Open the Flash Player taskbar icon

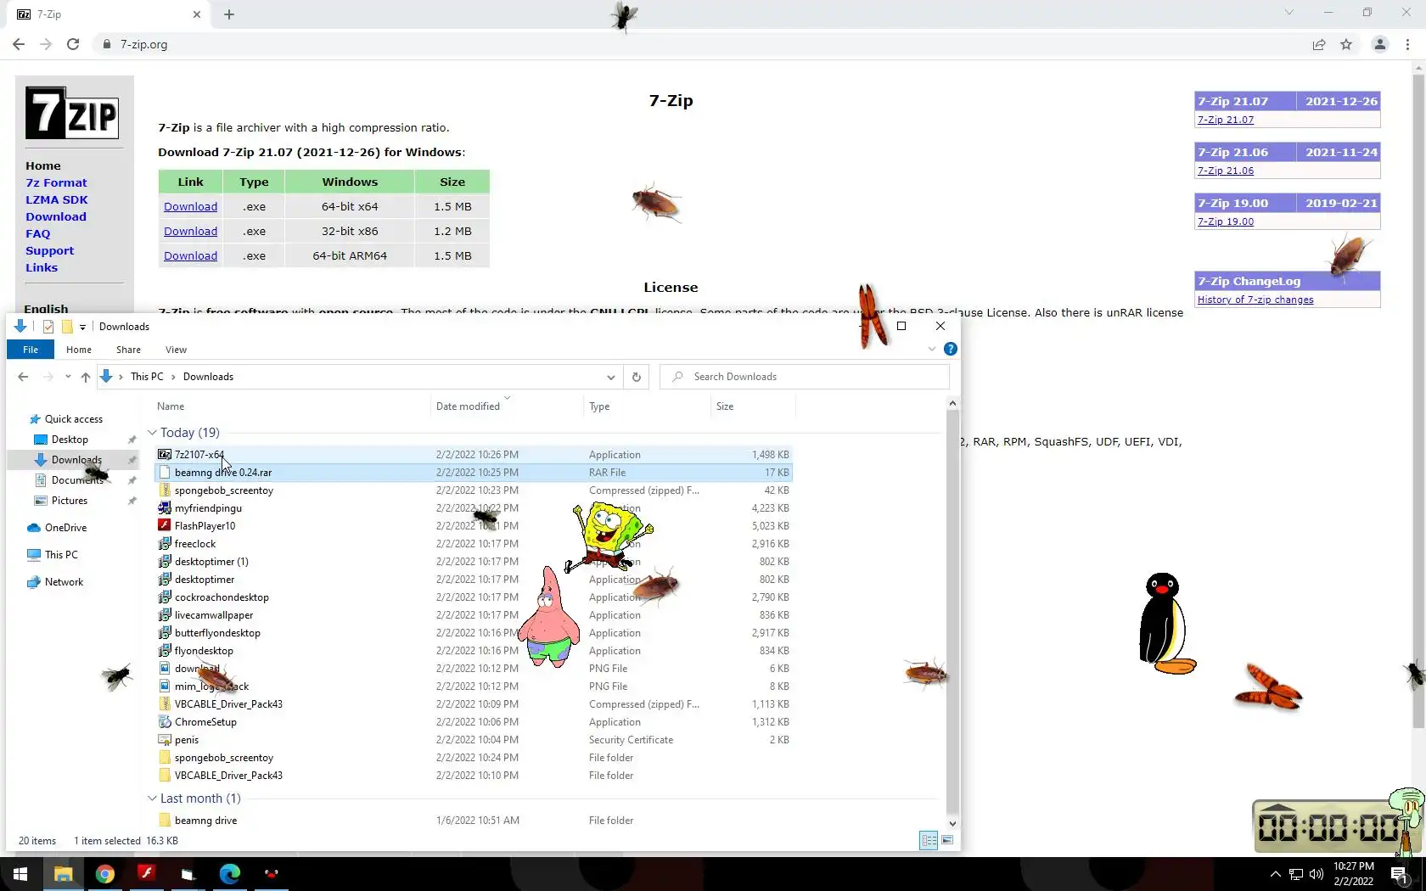pos(146,874)
